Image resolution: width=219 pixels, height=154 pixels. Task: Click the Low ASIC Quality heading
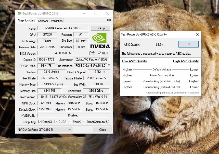tap(134, 61)
